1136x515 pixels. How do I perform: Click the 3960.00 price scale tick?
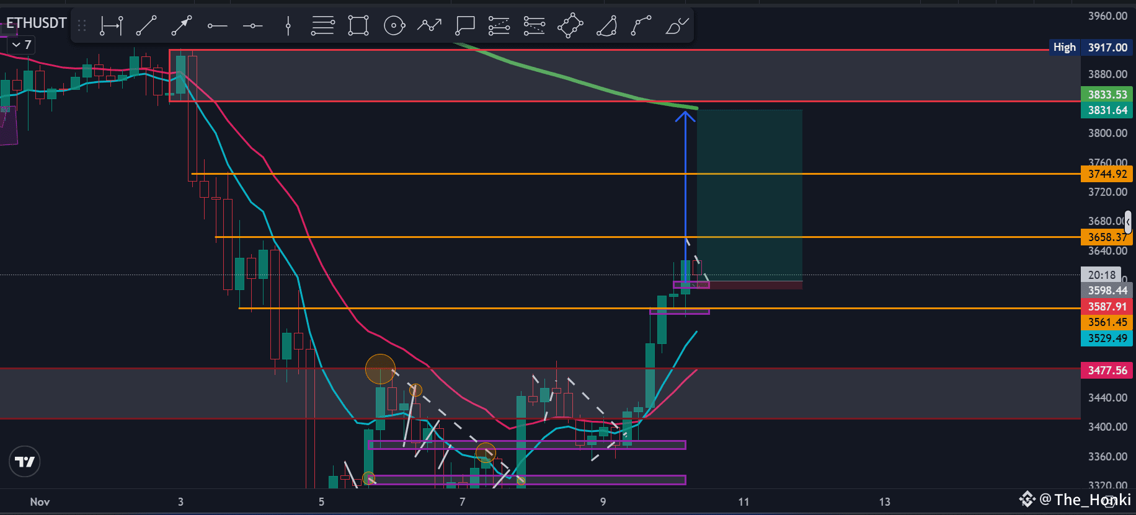click(1107, 16)
